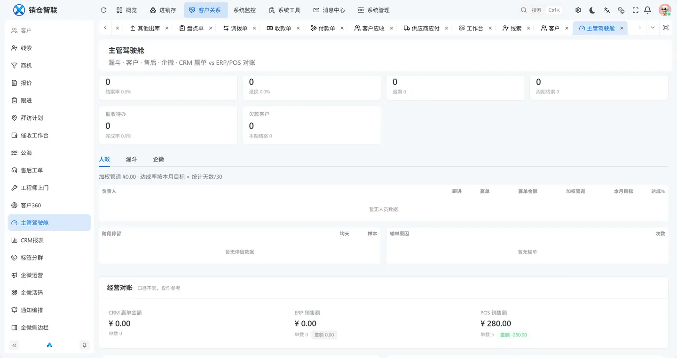
Task: Open 客户360 in the sidebar
Action: pos(49,206)
